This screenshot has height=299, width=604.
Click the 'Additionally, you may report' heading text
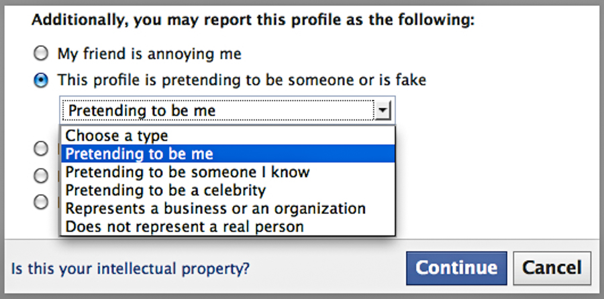click(253, 20)
